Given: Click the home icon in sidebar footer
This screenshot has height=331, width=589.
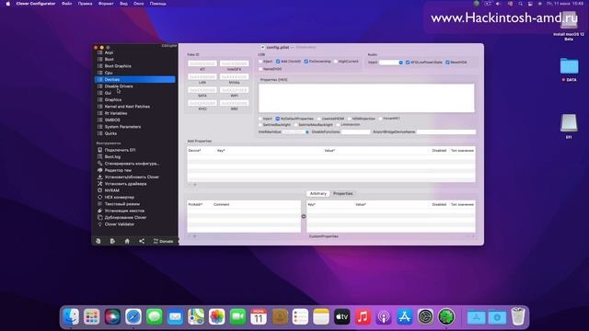Looking at the screenshot, I should tap(127, 241).
